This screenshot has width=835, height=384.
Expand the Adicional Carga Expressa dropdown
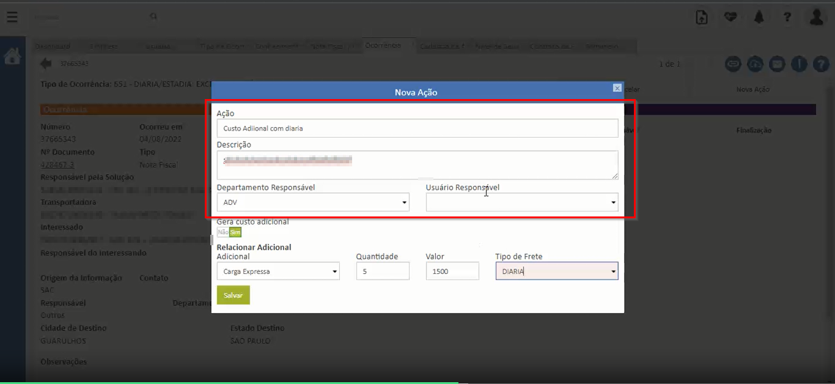[x=278, y=271]
